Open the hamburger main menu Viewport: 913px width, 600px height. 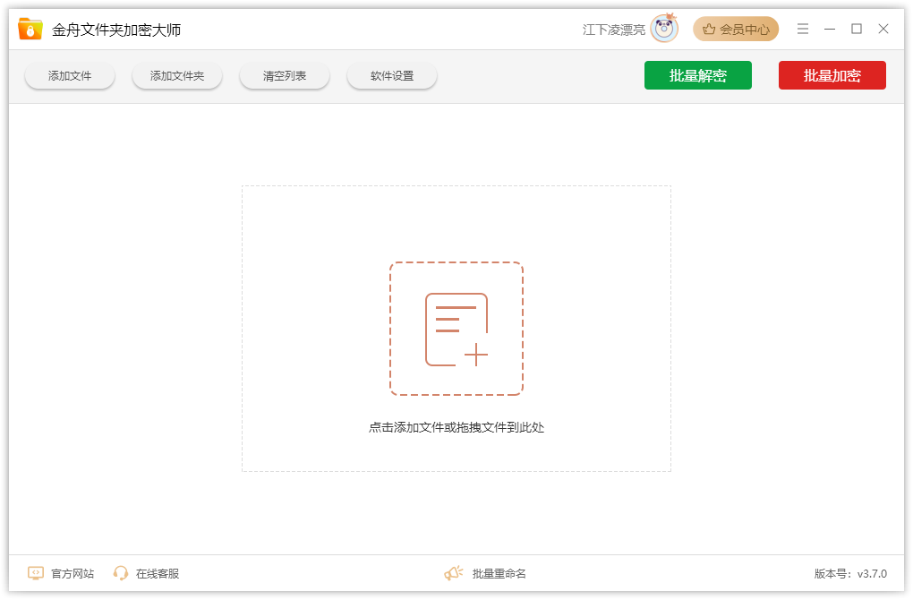point(803,29)
